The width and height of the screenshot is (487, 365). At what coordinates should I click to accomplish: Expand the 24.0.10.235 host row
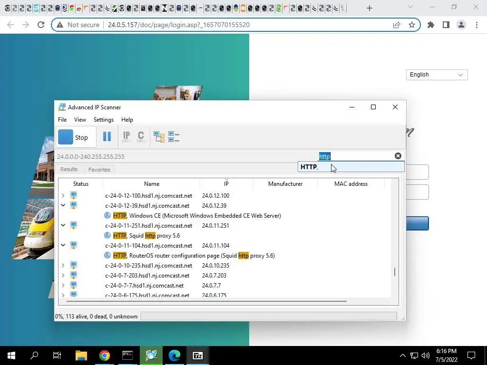[63, 265]
